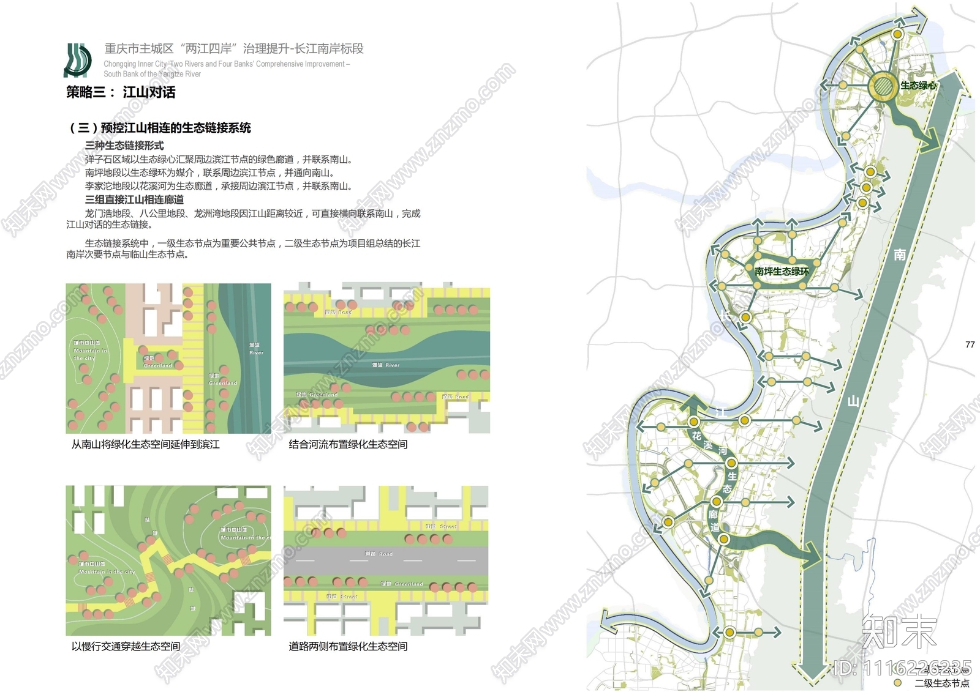Open the river diagram captioned 结合河流布置绿化生态空间

(386, 358)
